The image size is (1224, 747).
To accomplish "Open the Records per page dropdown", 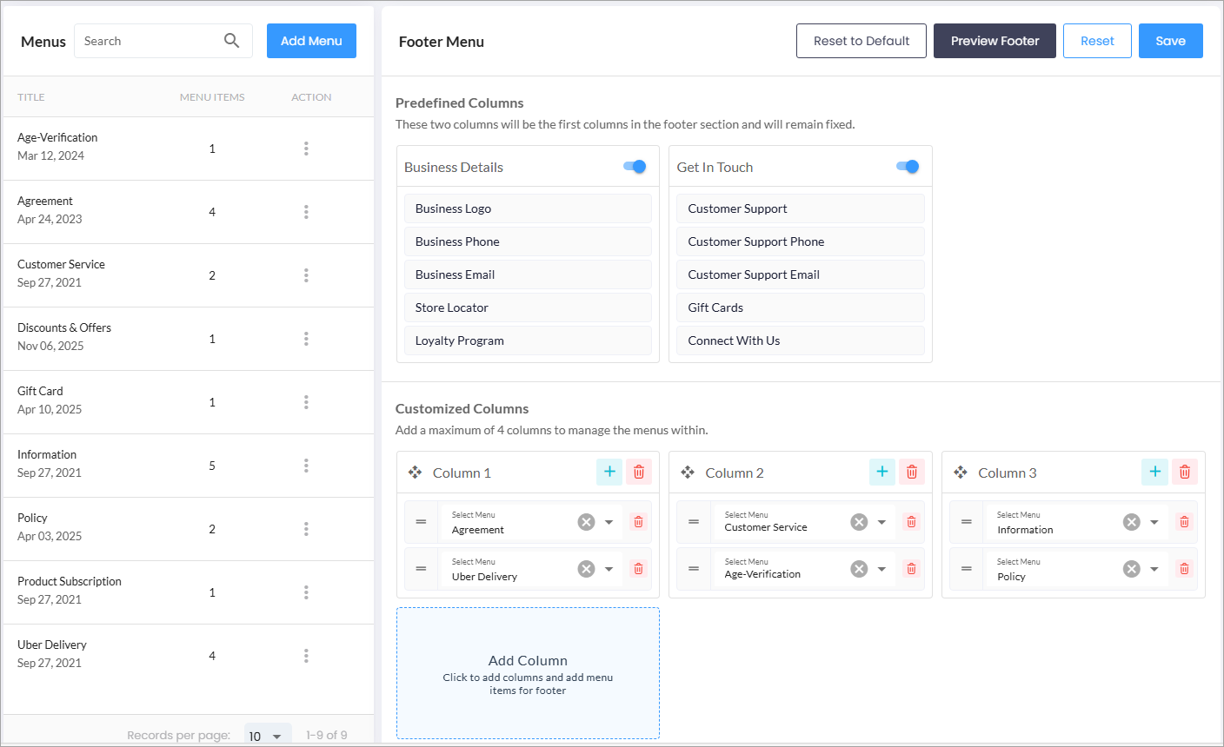I will pyautogui.click(x=267, y=735).
